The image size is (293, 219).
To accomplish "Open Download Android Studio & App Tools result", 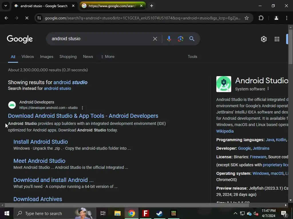I will click(83, 116).
